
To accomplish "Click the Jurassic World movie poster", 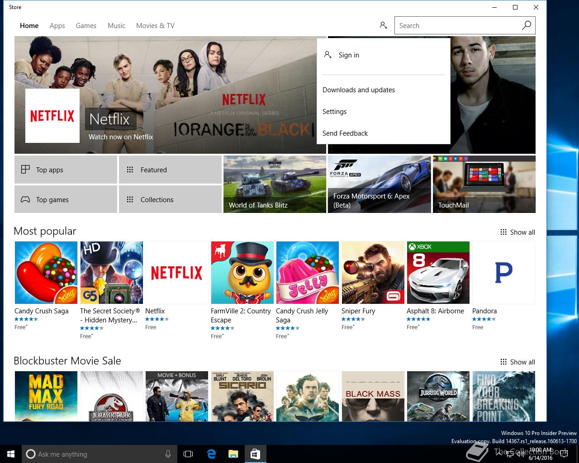I will [438, 396].
